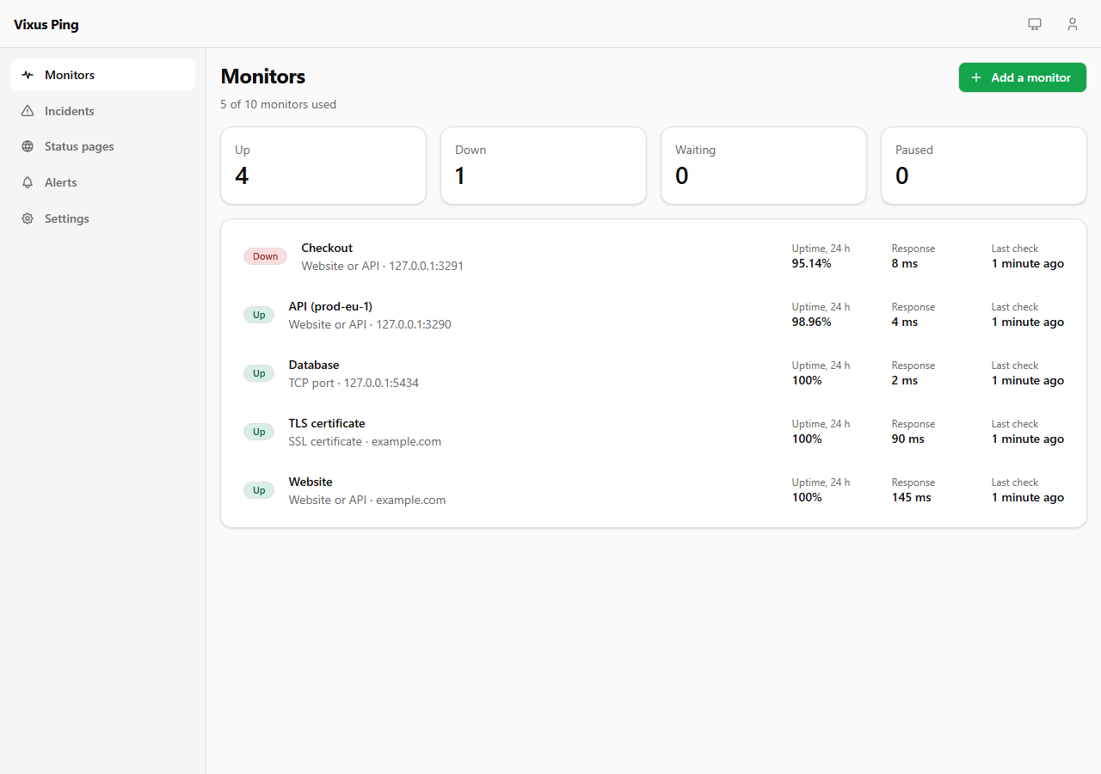Go to Incidents in sidebar
This screenshot has height=774, width=1101.
(103, 111)
